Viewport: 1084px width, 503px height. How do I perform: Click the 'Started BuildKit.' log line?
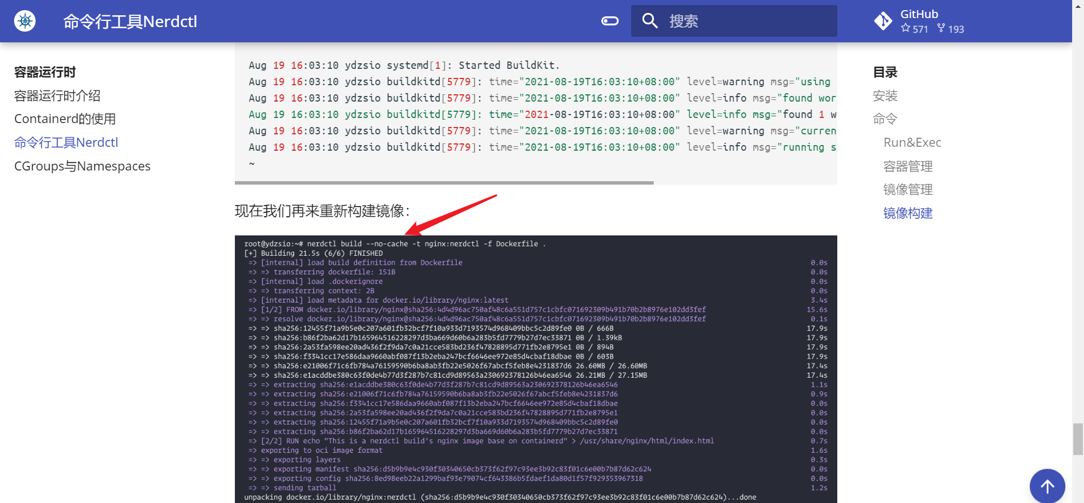pos(404,65)
